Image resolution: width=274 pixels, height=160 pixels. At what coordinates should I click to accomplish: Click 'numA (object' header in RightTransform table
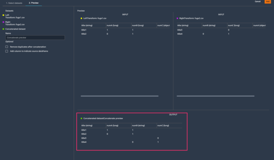[259, 26]
